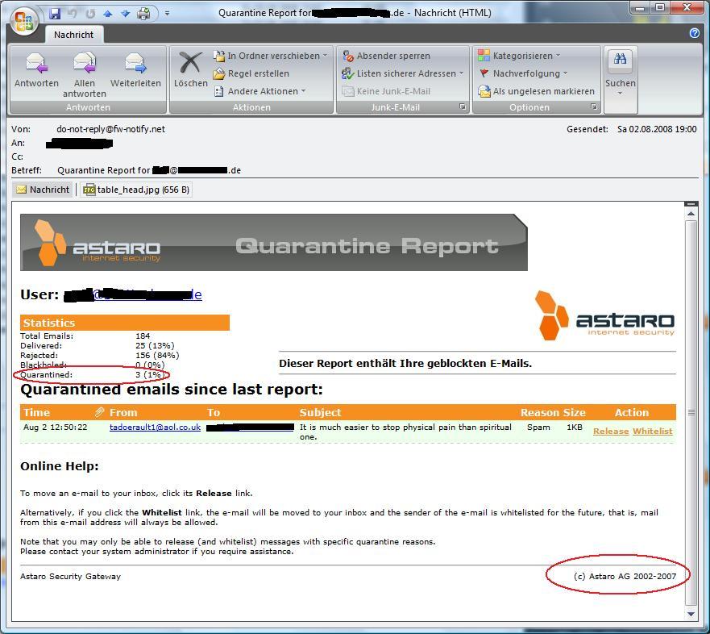Click Astaro internet security logo at right
The image size is (710, 634).
[605, 315]
